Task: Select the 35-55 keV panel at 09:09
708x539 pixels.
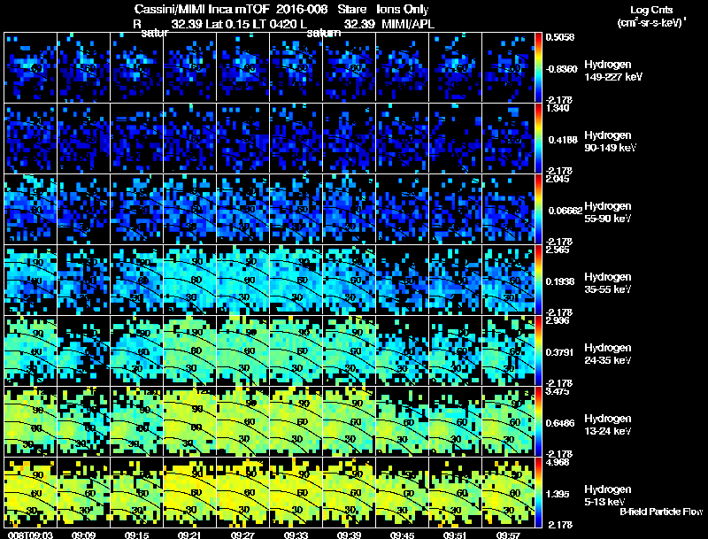Action: point(83,280)
